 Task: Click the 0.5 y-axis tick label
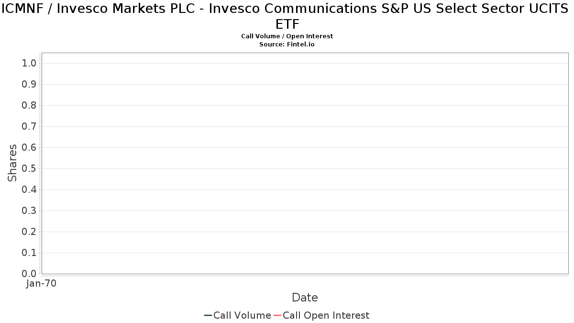coord(29,169)
